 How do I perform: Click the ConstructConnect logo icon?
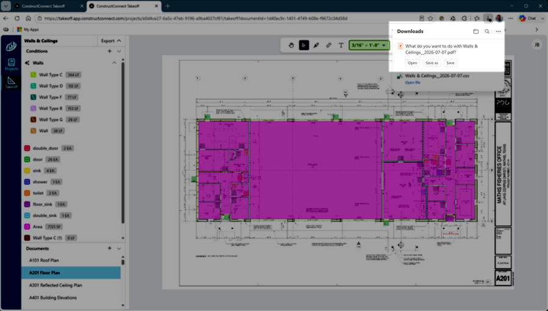(x=11, y=46)
